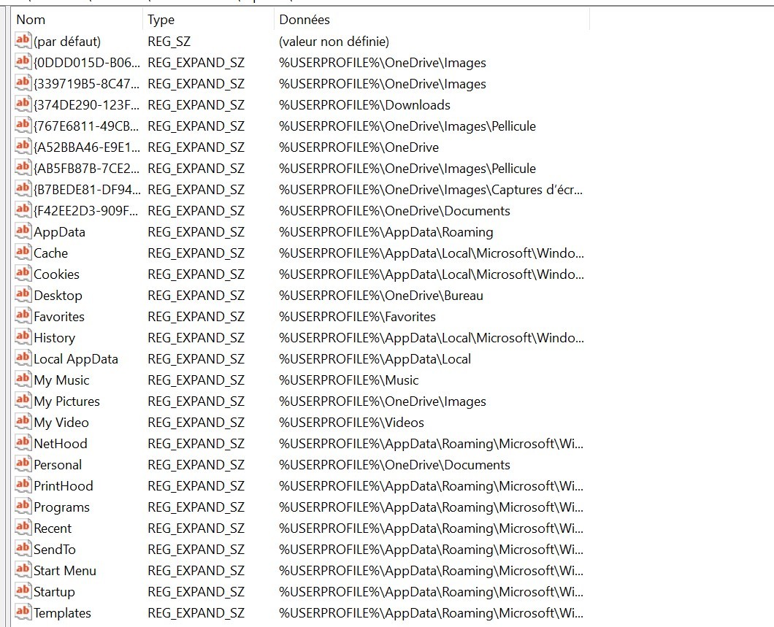Select the icon of the {0DDD015D-B06... value

(23, 62)
